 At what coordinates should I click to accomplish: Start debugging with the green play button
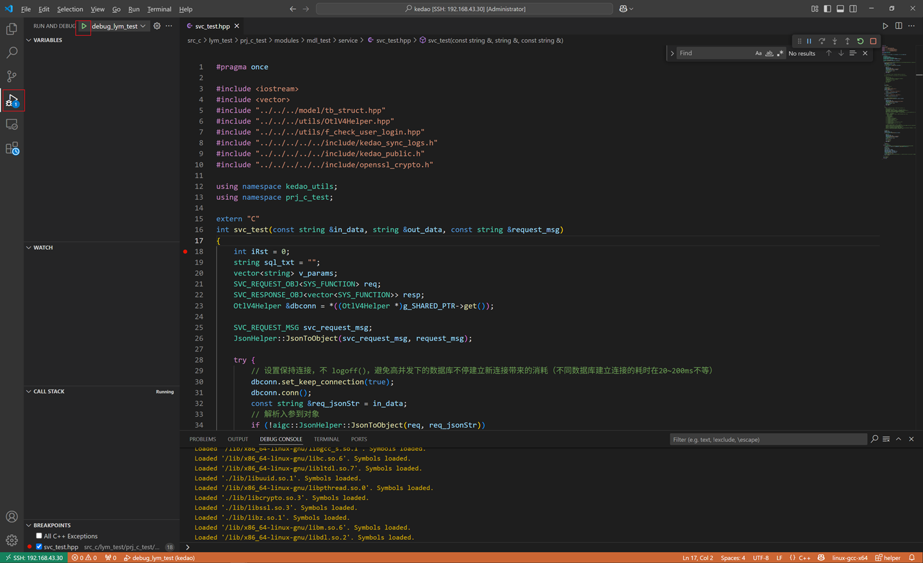pyautogui.click(x=83, y=26)
